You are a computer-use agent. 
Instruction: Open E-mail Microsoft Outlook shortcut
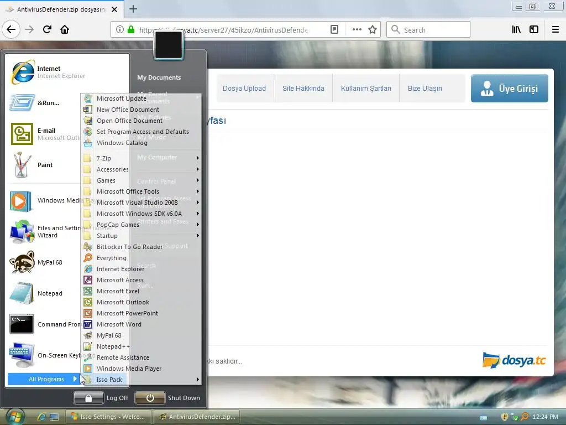tap(46, 134)
